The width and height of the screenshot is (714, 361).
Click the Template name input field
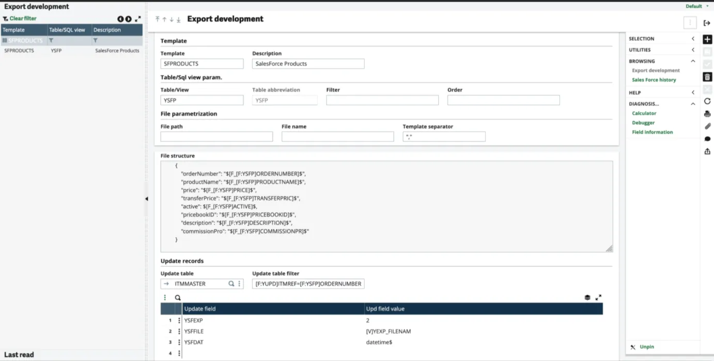click(202, 64)
